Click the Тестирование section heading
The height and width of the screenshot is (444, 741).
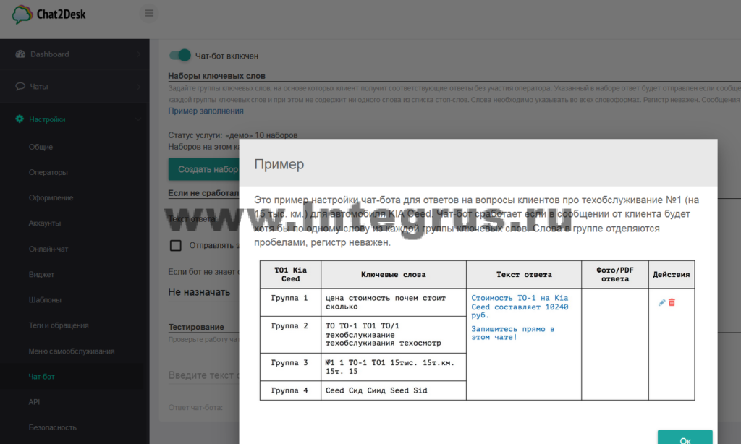pyautogui.click(x=196, y=327)
